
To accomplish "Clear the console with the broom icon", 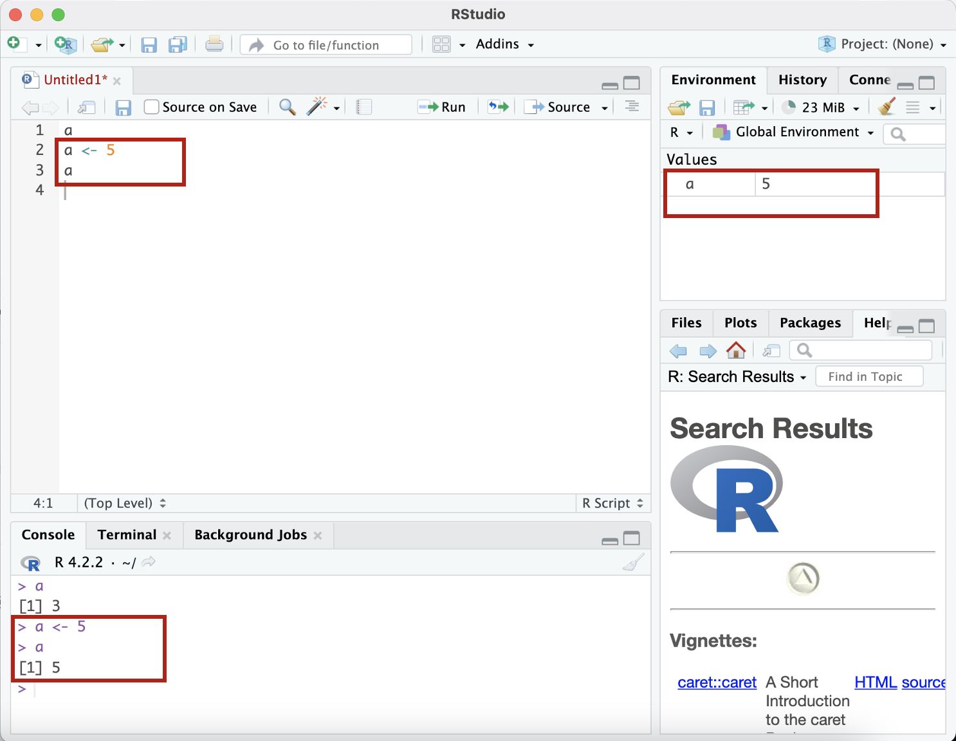I will pos(633,563).
